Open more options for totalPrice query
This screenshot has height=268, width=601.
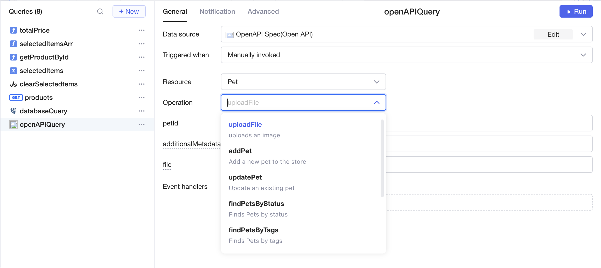click(142, 30)
